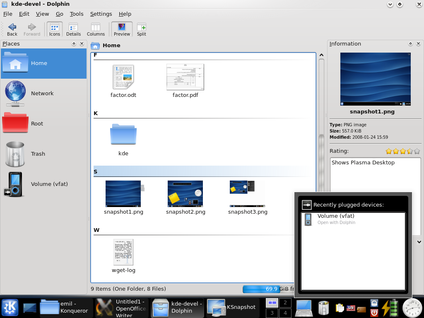Open the laptop device notifier icon in the panel
The height and width of the screenshot is (318, 424).
pos(304,308)
